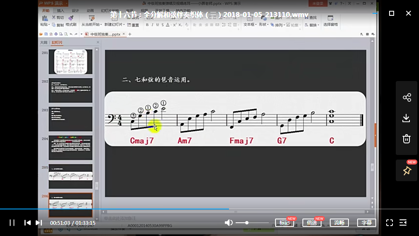Click the download icon in side panel
Screen dimensions: 419x236
pyautogui.click(x=406, y=118)
